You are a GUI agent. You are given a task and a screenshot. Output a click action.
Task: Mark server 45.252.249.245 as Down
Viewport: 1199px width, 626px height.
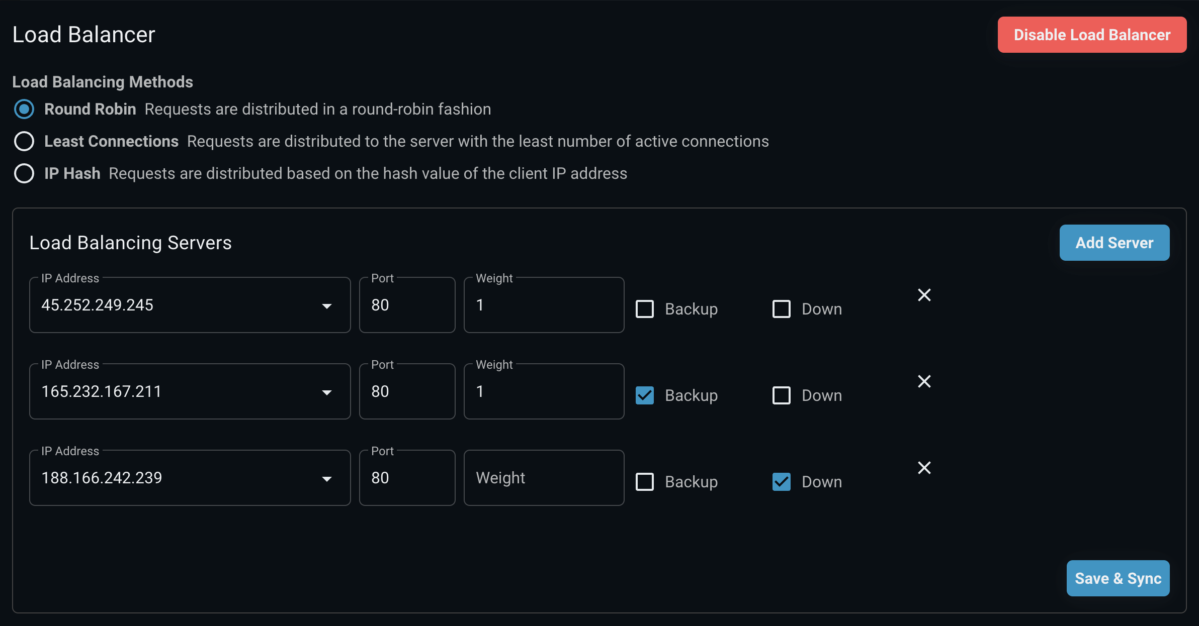point(781,309)
